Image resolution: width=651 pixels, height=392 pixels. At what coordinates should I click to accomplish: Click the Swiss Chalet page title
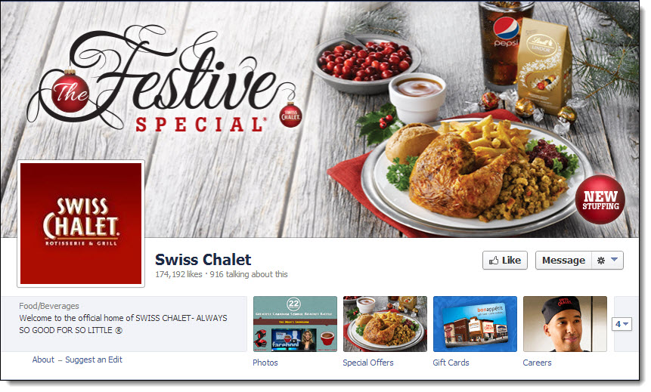tap(203, 260)
